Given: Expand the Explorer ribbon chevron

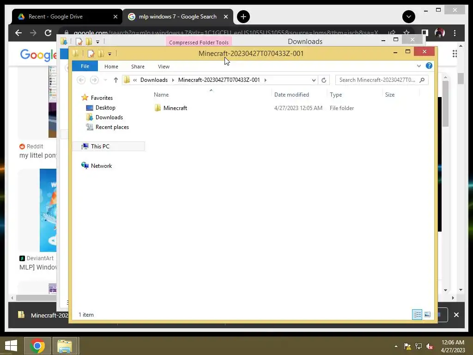Looking at the screenshot, I should pyautogui.click(x=418, y=66).
